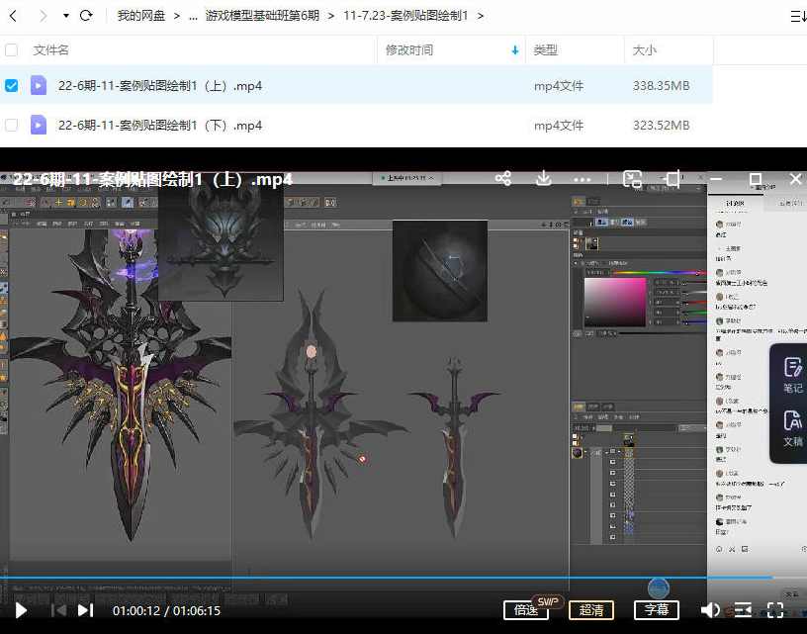This screenshot has height=634, width=807.
Task: Download the playing video via download icon
Action: pyautogui.click(x=543, y=179)
